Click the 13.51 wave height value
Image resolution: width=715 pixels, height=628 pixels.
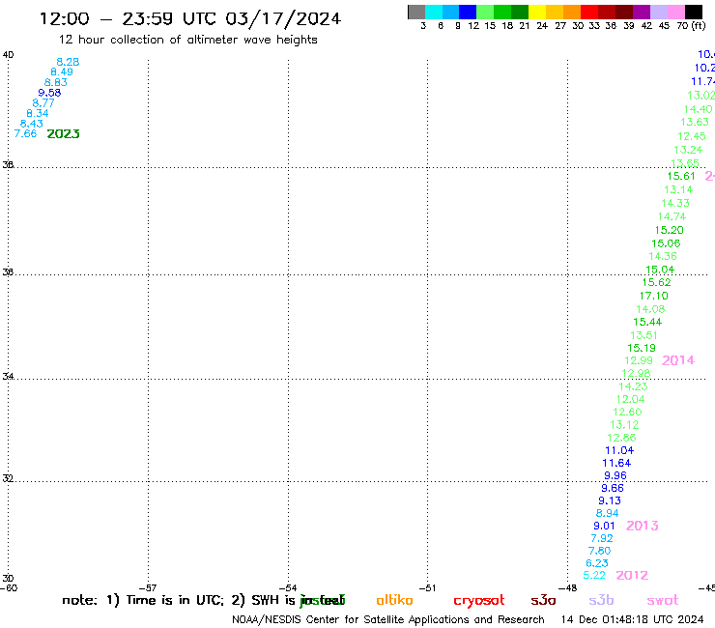[x=643, y=334]
